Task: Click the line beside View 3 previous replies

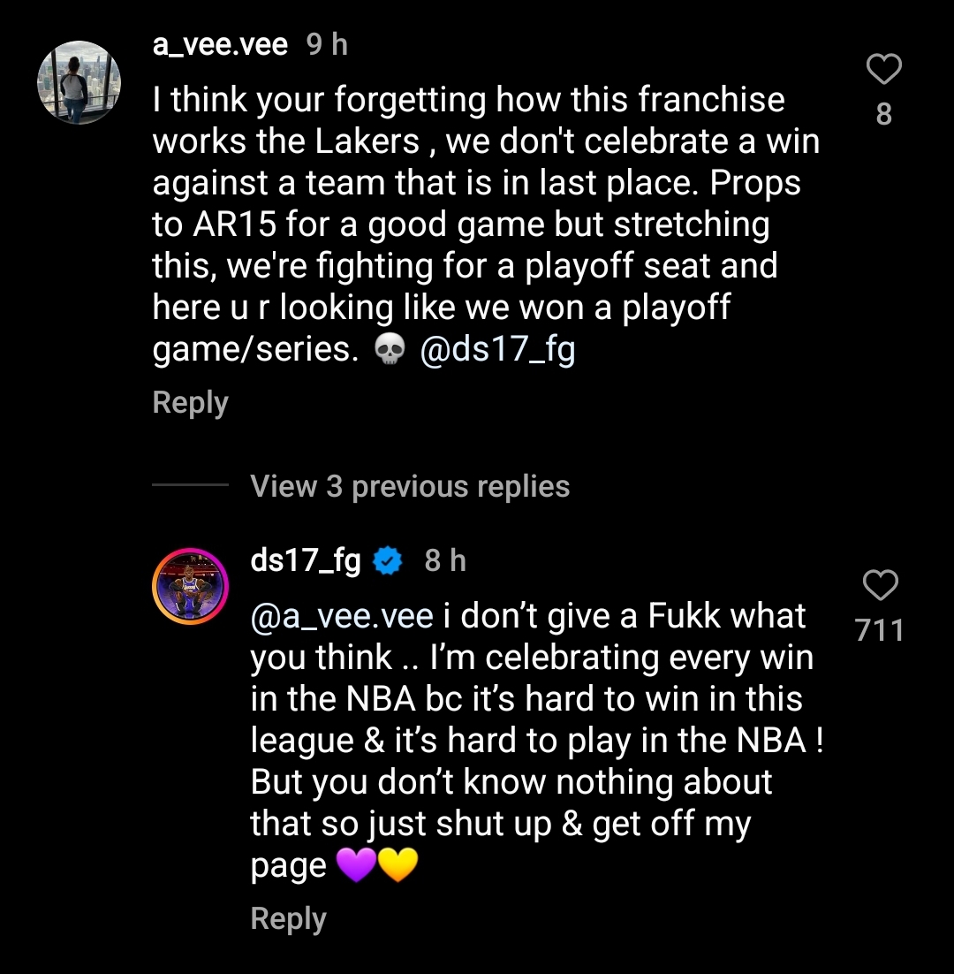Action: tap(190, 485)
